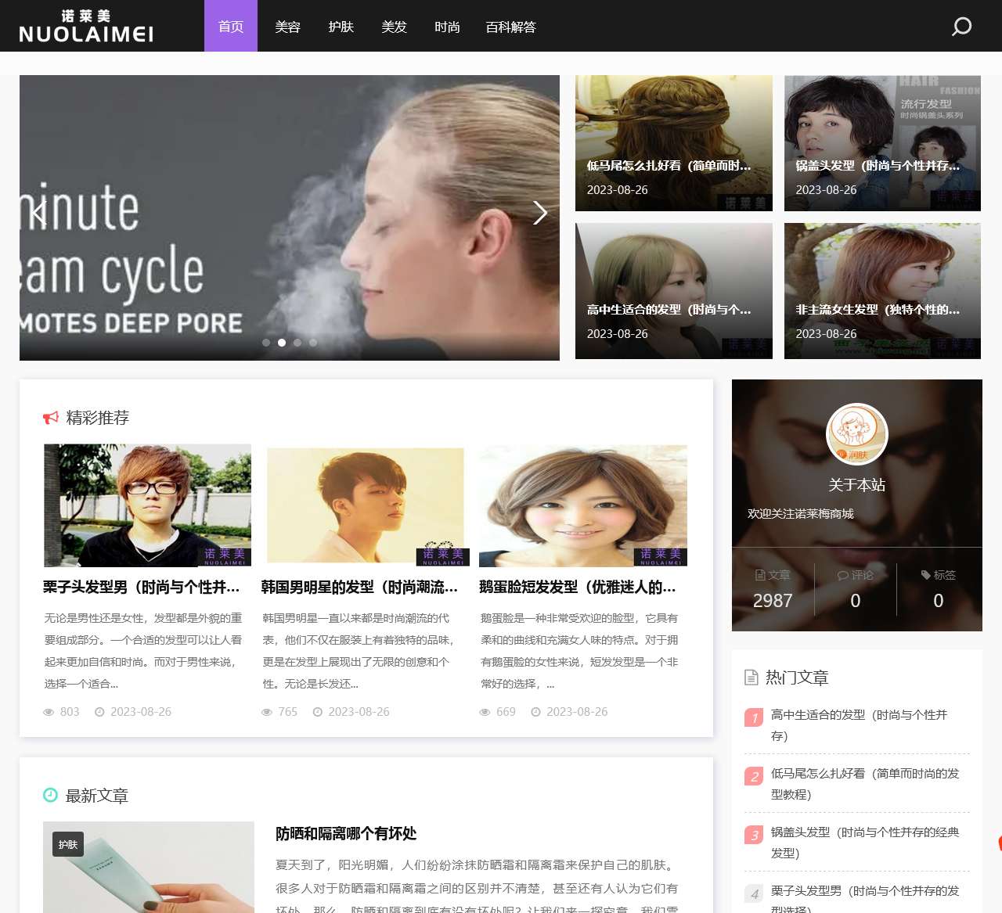Open article 防晒和隔离哪个有坏处
The image size is (1002, 913).
pos(346,834)
